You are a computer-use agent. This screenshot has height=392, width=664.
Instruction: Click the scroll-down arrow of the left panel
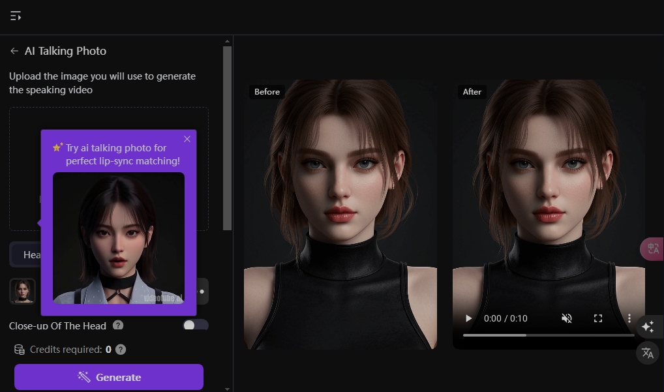[227, 388]
